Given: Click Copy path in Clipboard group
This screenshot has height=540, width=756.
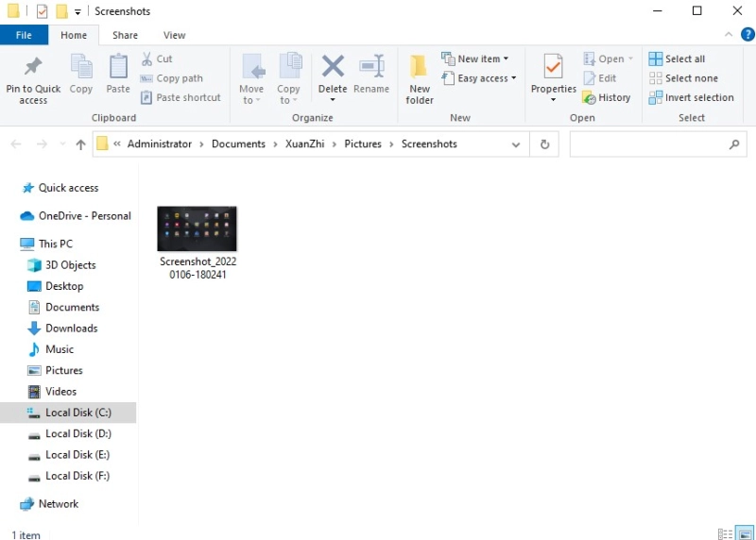Looking at the screenshot, I should pyautogui.click(x=172, y=78).
